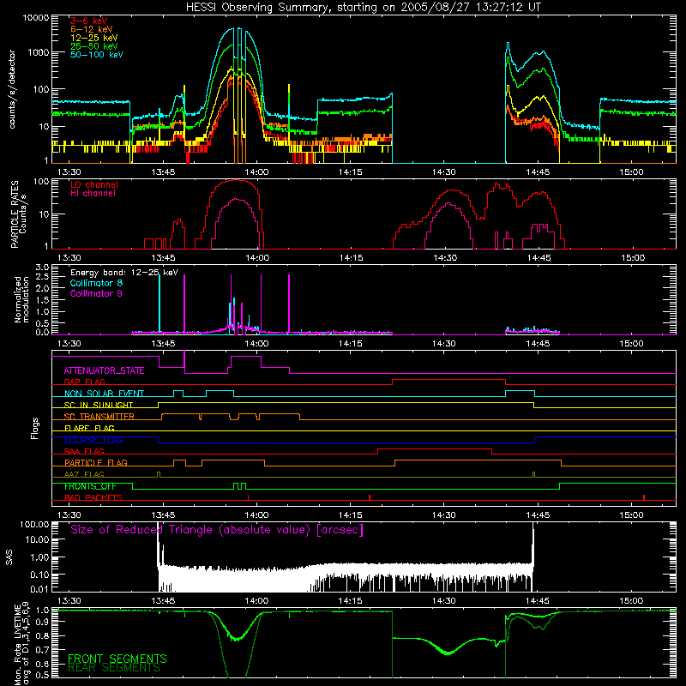The height and width of the screenshot is (686, 686).
Task: Click the 0.8 tick on livetime axis
Action: point(42,636)
